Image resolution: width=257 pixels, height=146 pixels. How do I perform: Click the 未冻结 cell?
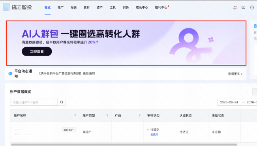pyautogui.click(x=216, y=132)
